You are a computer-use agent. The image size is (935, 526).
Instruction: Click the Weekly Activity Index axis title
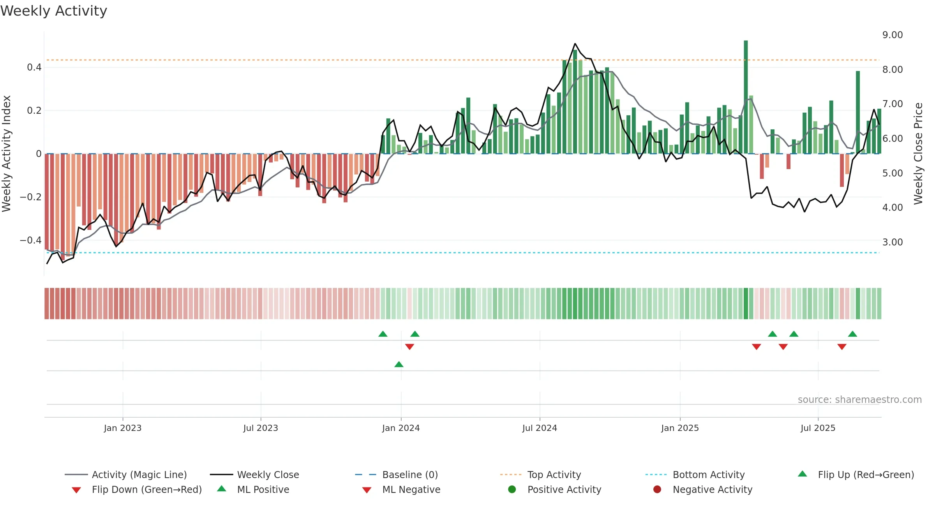pyautogui.click(x=6, y=154)
